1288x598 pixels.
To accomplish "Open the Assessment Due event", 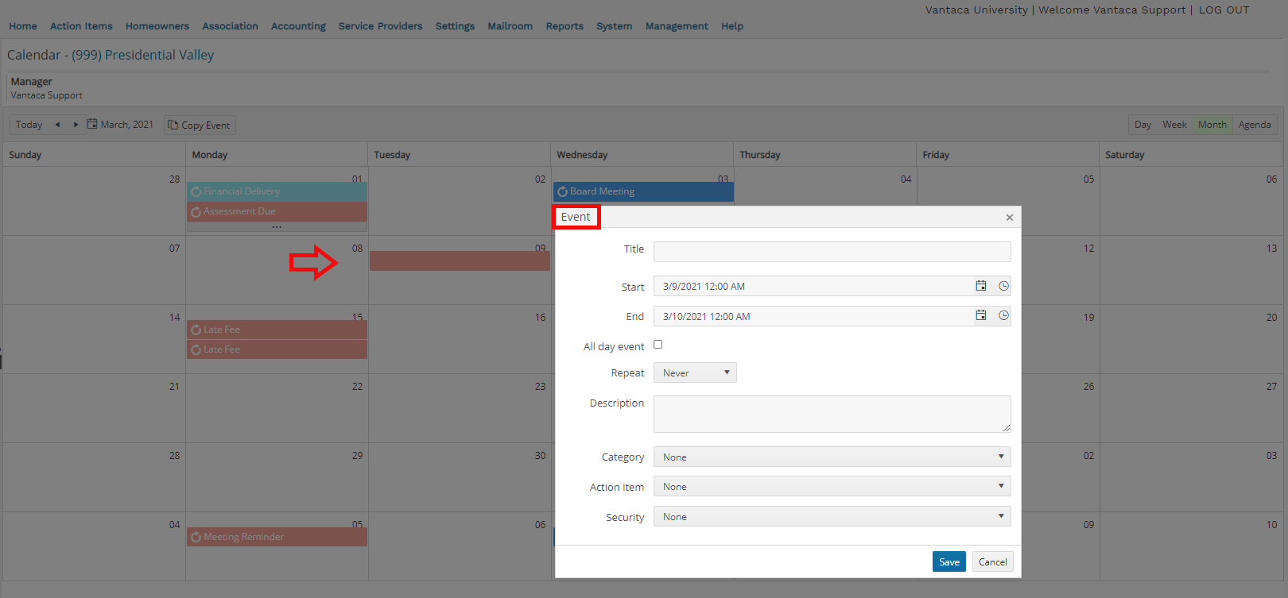I will [x=277, y=211].
